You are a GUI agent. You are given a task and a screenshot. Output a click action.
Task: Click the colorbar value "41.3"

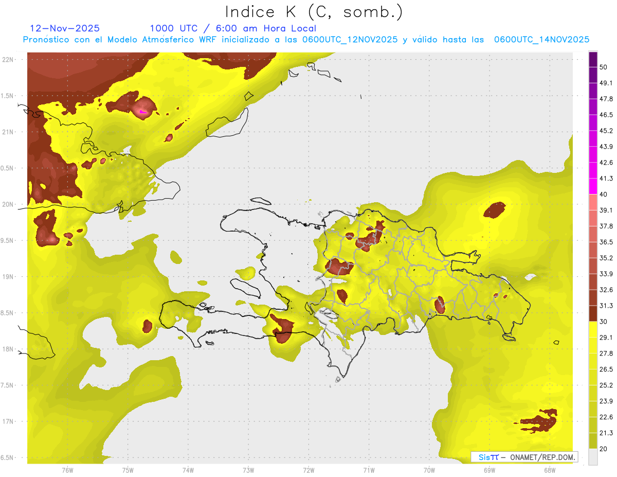(x=606, y=179)
